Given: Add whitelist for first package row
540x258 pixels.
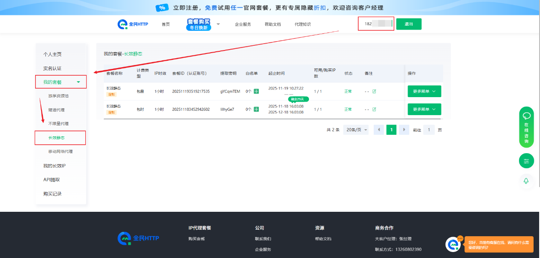Looking at the screenshot, I should pos(256,91).
